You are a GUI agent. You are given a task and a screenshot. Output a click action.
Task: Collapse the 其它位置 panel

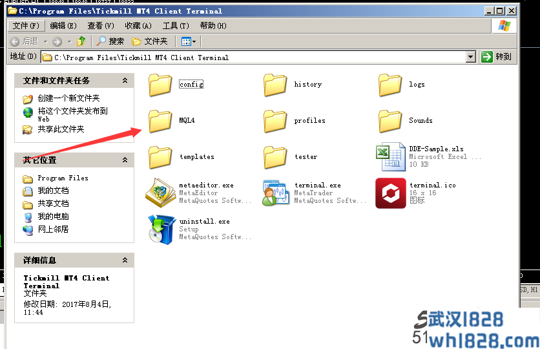pos(125,160)
